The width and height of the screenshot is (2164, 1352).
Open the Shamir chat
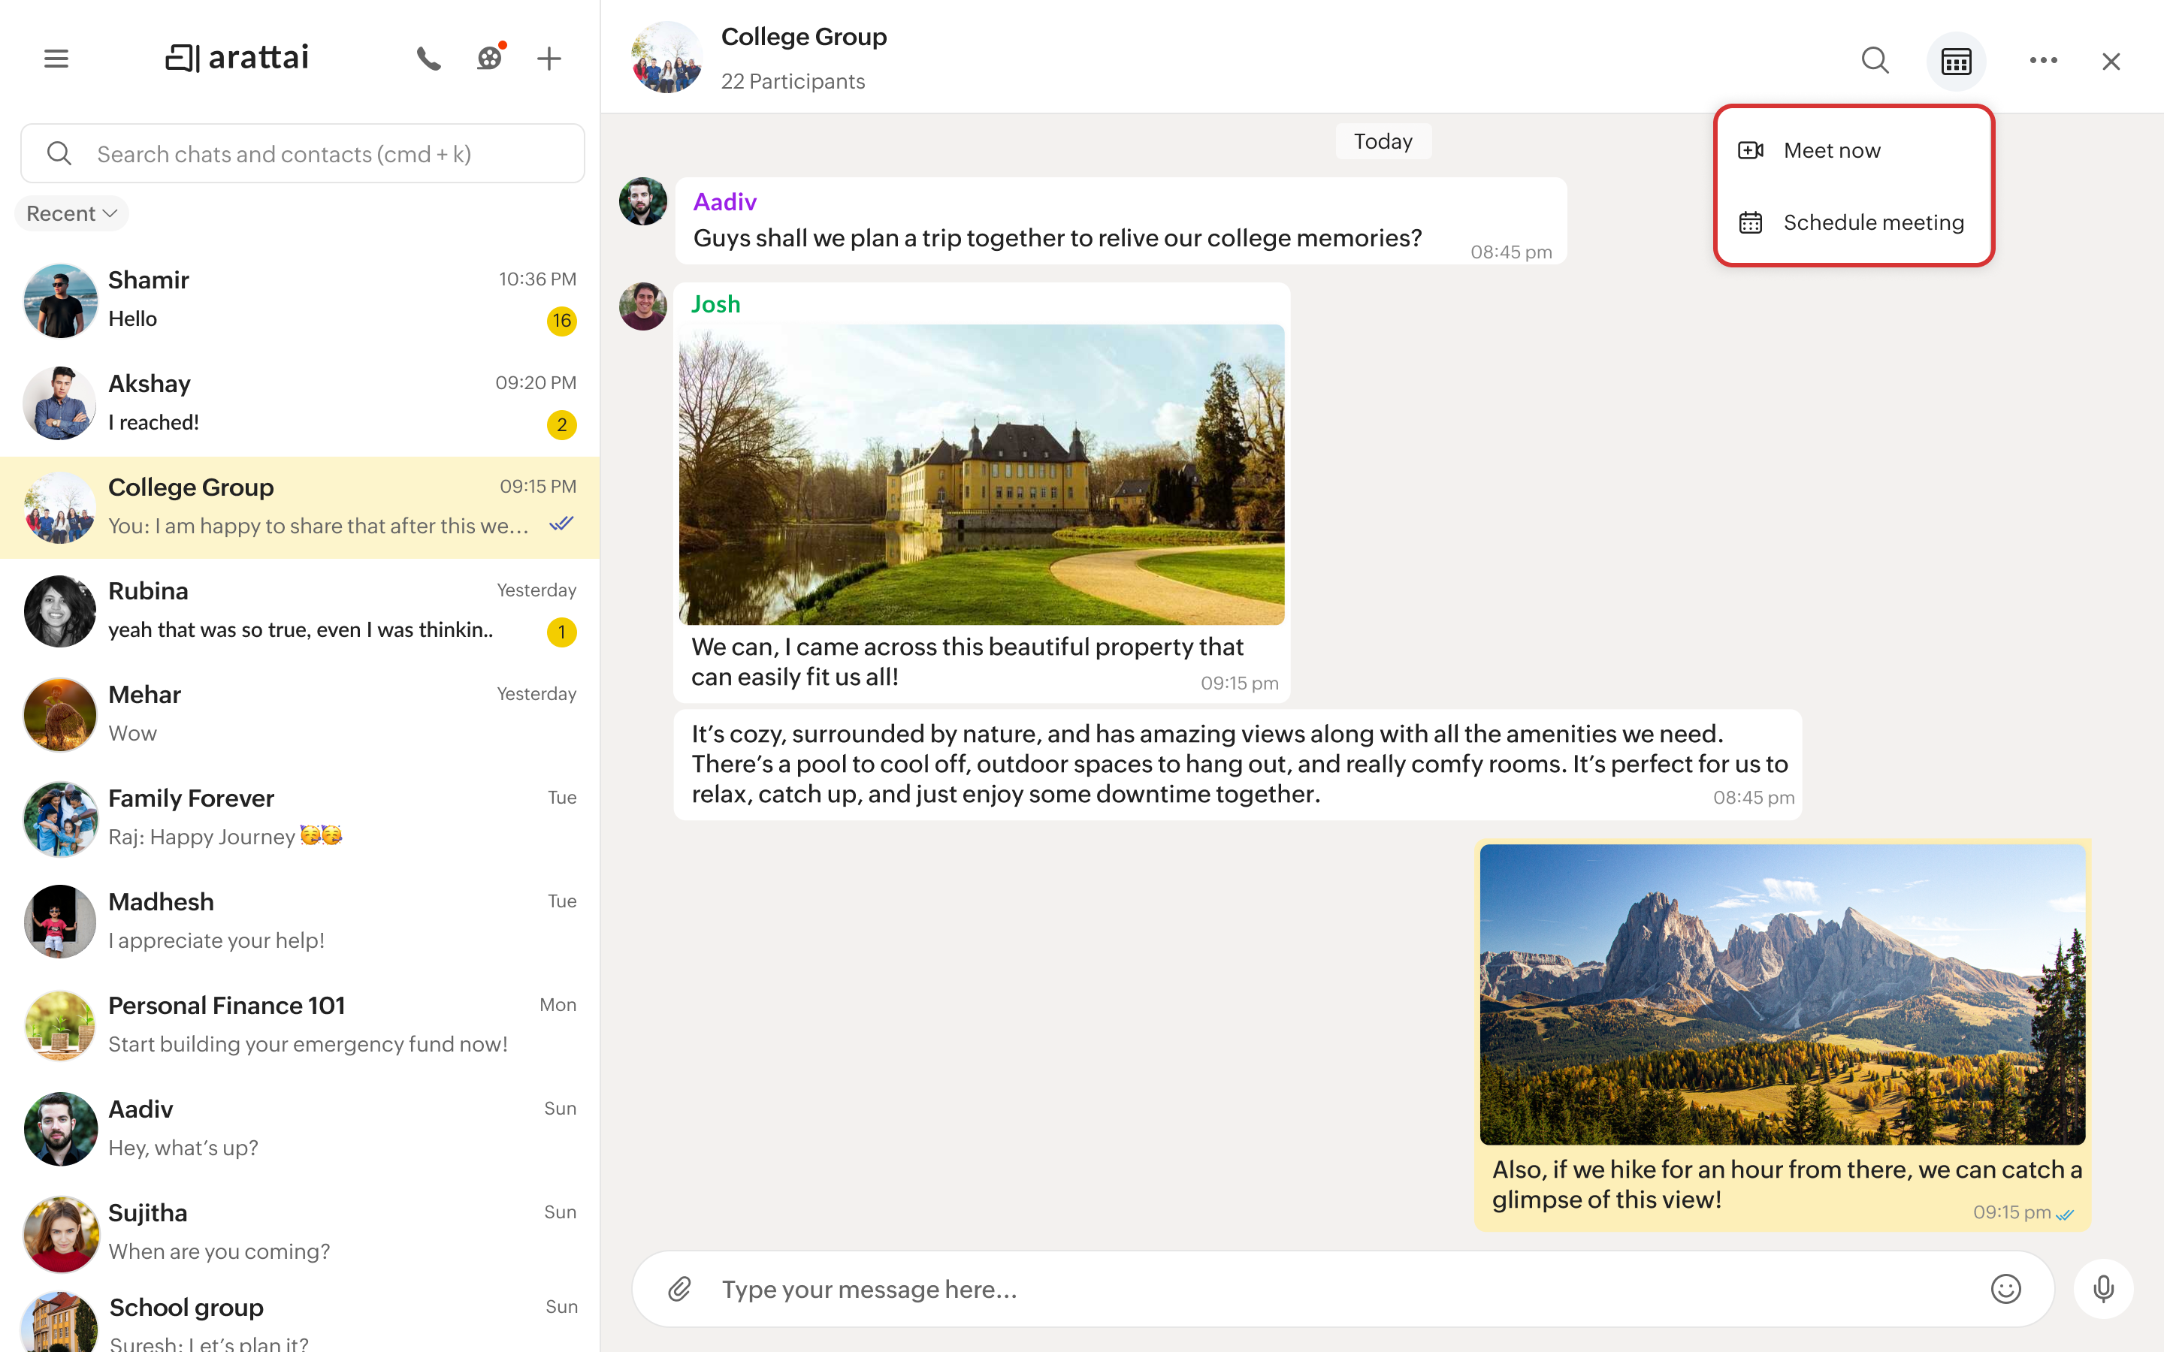(x=300, y=300)
